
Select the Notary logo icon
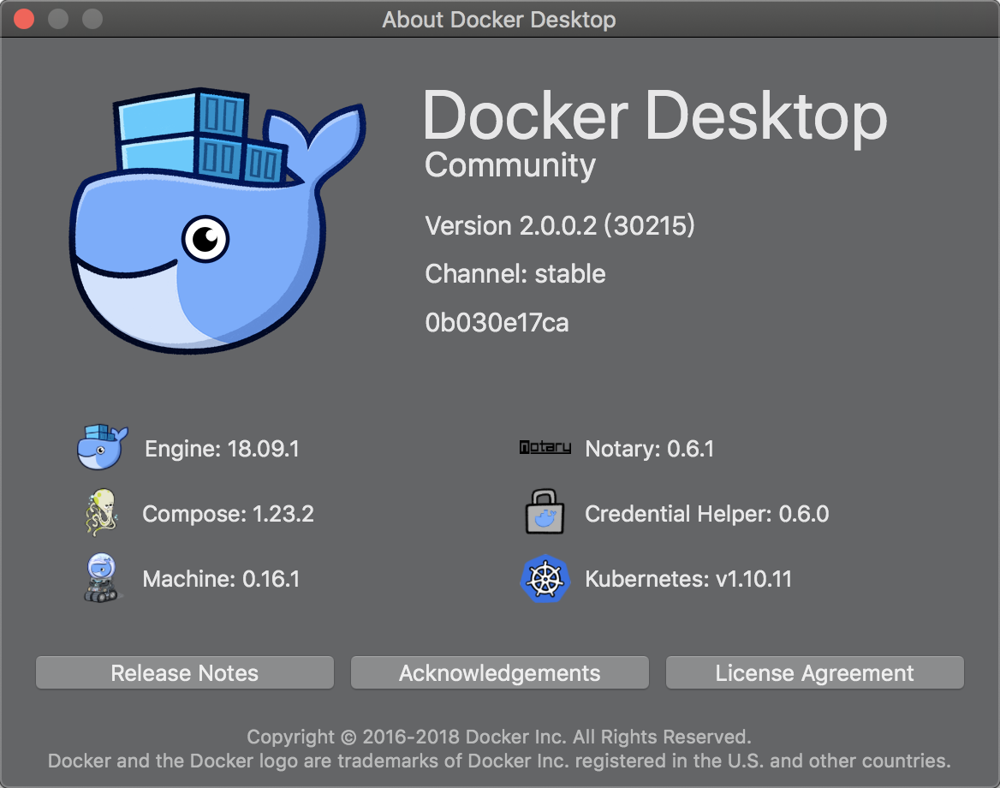tap(545, 447)
